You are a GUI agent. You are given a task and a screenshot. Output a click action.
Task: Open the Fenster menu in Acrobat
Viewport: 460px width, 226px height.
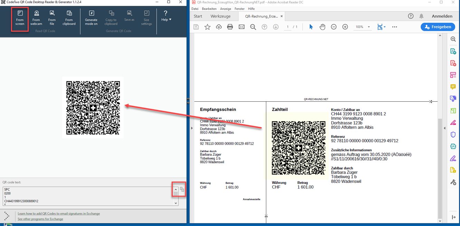239,9
